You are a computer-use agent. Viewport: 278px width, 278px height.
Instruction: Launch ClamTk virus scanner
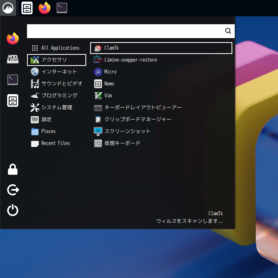161,48
